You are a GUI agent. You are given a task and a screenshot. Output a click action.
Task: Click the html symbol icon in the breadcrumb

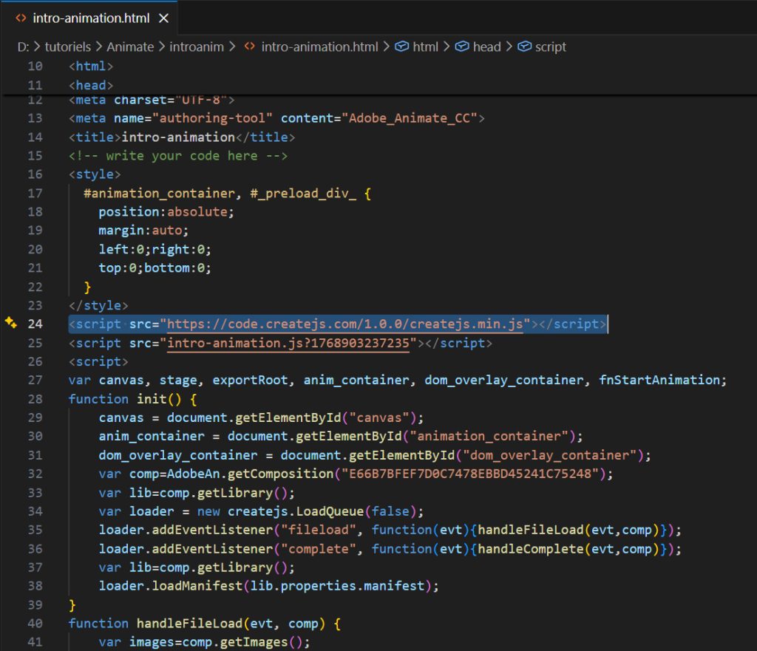[x=402, y=47]
